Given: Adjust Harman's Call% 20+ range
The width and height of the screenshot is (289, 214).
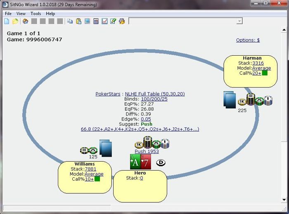Looking at the screenshot, I should tap(256, 73).
